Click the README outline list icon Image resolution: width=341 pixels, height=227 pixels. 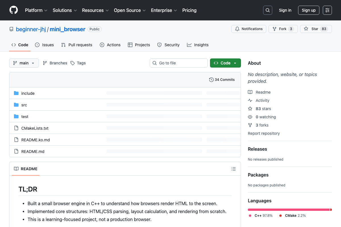[x=234, y=169]
